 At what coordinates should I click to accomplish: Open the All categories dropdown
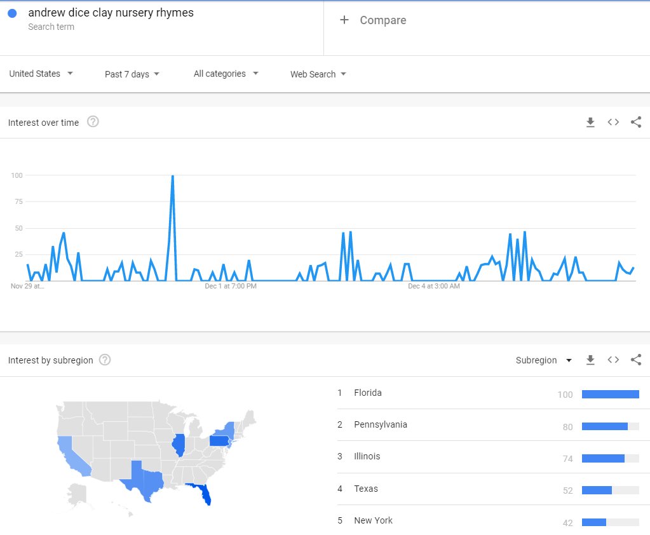(226, 74)
